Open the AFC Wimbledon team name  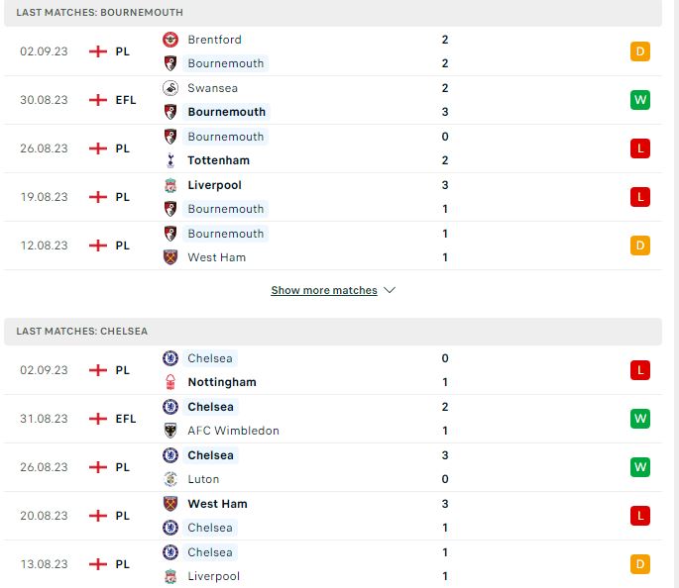pyautogui.click(x=233, y=431)
